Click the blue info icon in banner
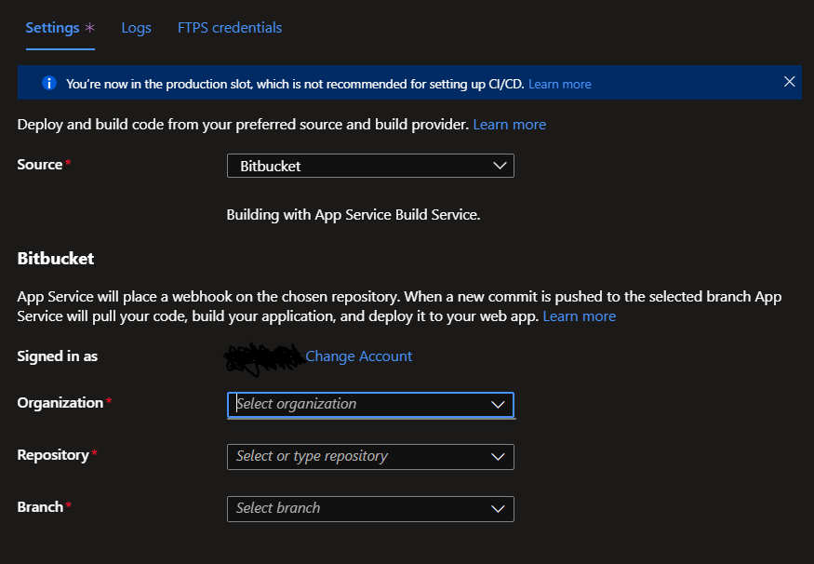 tap(49, 83)
